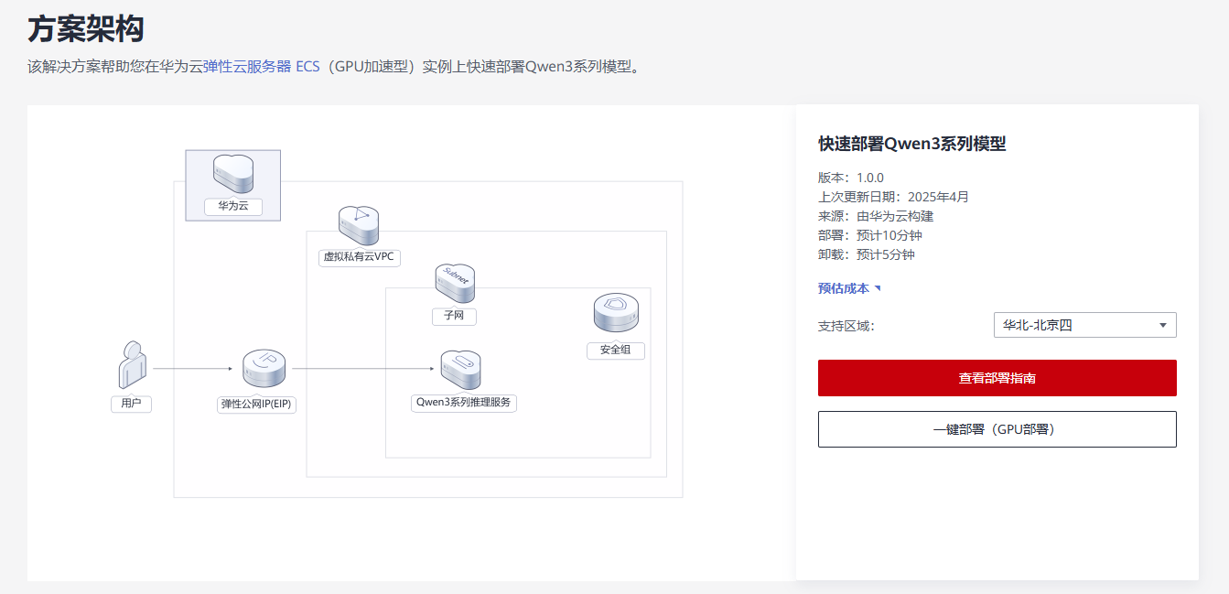The width and height of the screenshot is (1229, 594).
Task: Click the 安全组 label
Action: (616, 350)
